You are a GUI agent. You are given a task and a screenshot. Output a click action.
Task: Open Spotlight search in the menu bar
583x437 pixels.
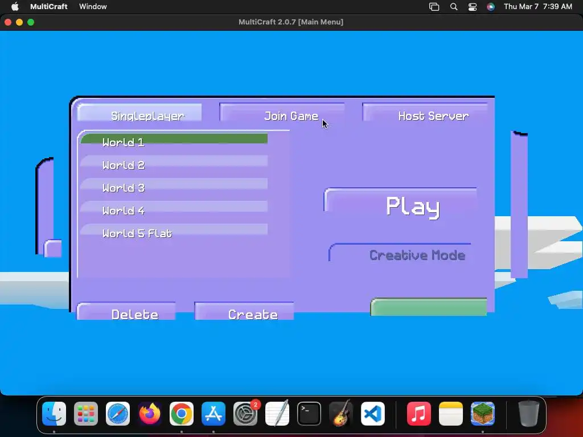point(454,7)
